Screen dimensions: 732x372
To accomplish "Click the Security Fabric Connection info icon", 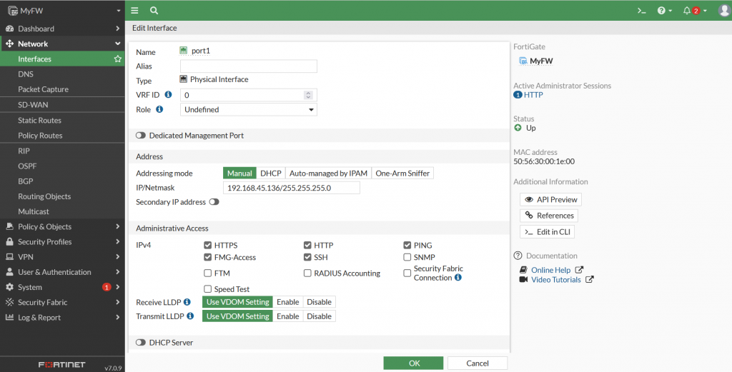I will [458, 277].
